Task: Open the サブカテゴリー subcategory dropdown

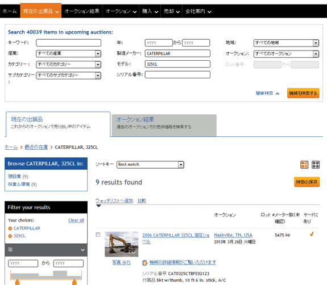Action: coord(68,75)
